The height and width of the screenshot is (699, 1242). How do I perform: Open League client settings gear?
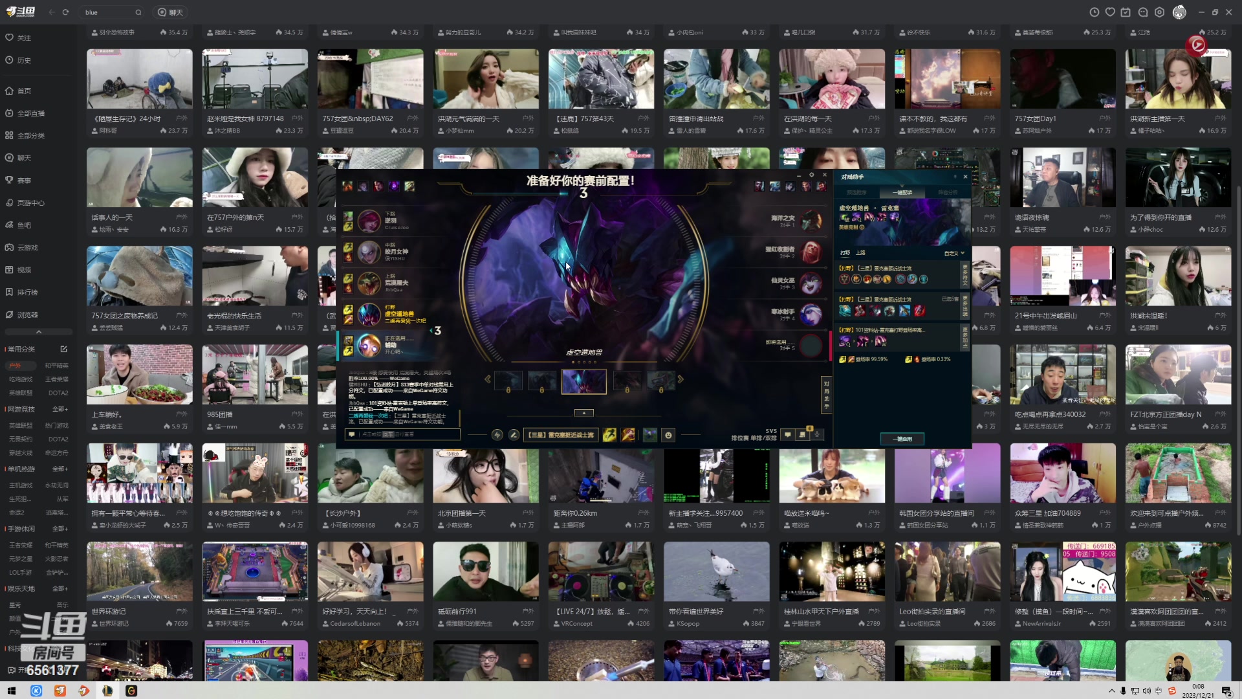[811, 175]
